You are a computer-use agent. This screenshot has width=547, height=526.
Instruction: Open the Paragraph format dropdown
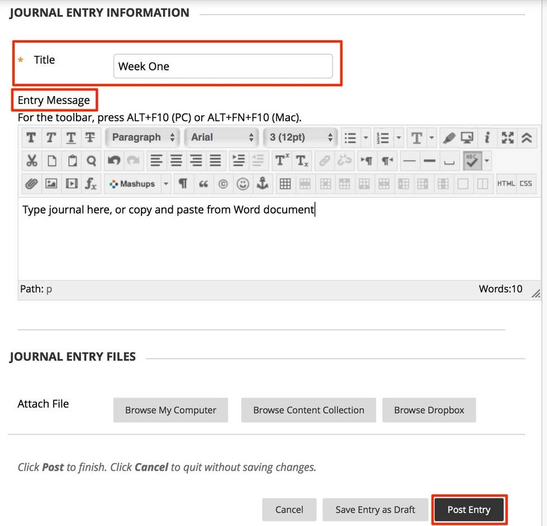[142, 138]
